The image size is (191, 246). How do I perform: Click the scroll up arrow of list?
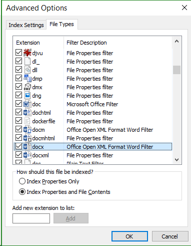click(x=176, y=41)
